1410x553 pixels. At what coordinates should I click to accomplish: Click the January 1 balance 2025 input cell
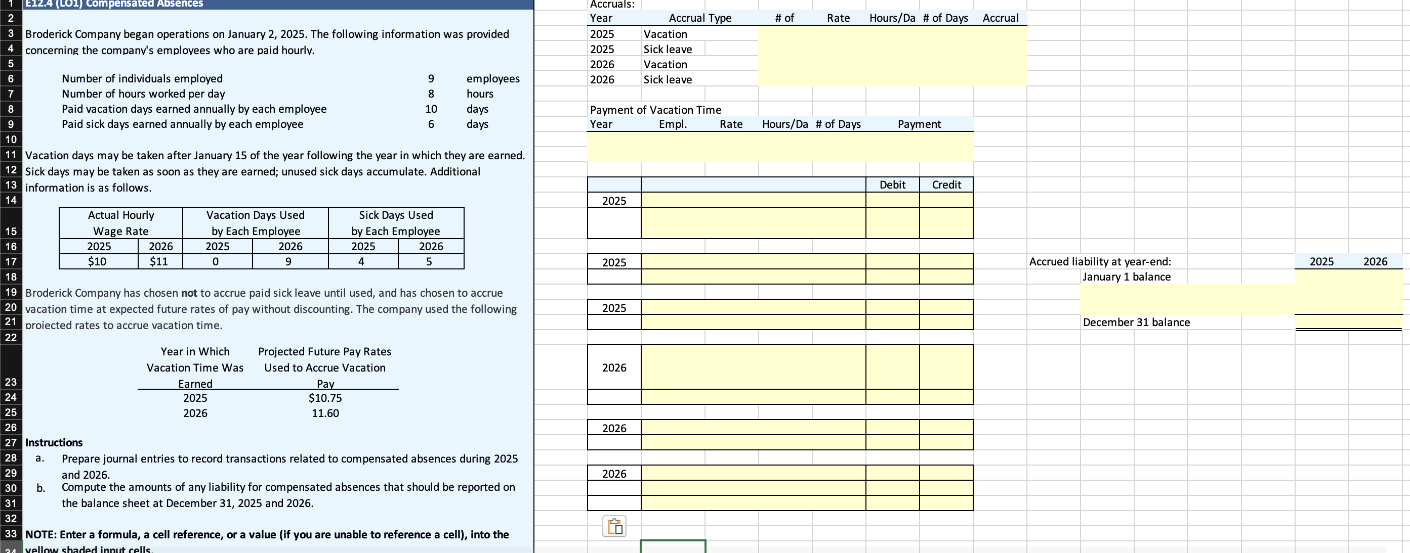(x=1321, y=276)
